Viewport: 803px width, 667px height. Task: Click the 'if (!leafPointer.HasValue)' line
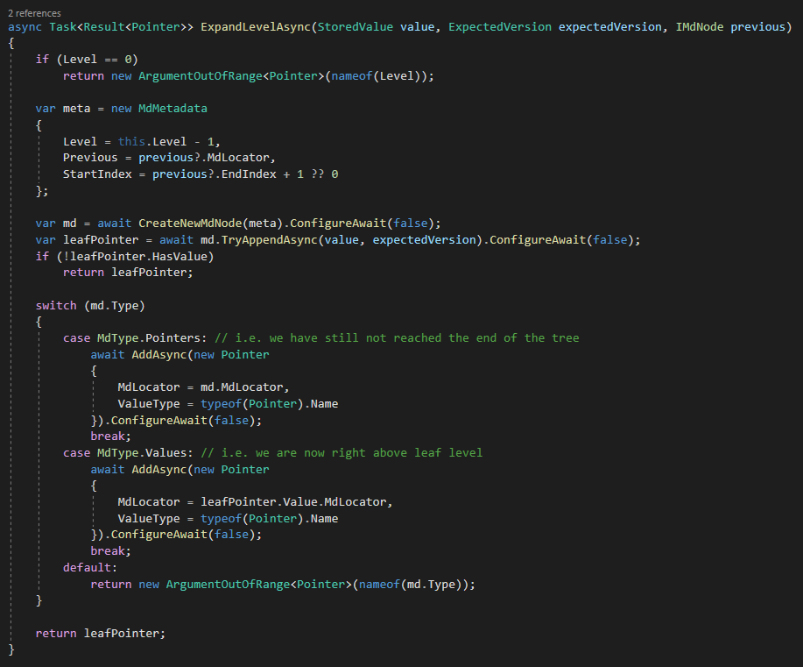(x=124, y=256)
